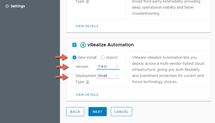Open VIEW DETAILS under vRealize Automation
The image size is (215, 123).
[87, 95]
